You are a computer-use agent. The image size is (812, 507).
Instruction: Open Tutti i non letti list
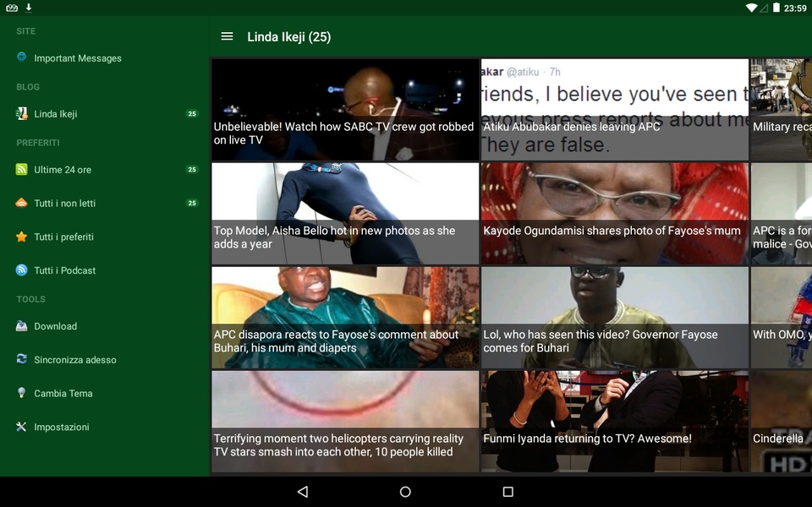pos(105,204)
